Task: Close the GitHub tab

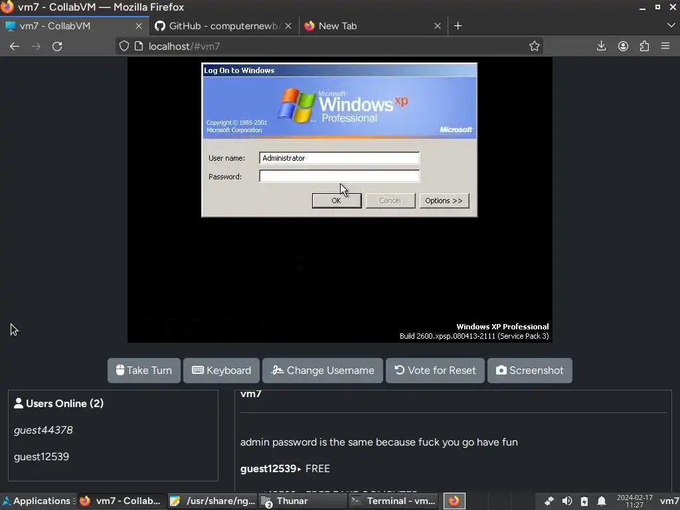Action: click(288, 26)
